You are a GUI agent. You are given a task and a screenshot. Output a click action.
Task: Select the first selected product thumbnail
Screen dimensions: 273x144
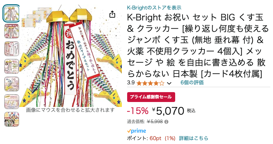[x=12, y=13]
